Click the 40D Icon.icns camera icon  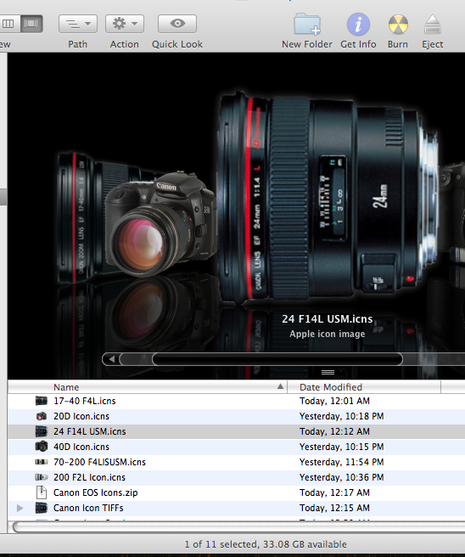42,447
